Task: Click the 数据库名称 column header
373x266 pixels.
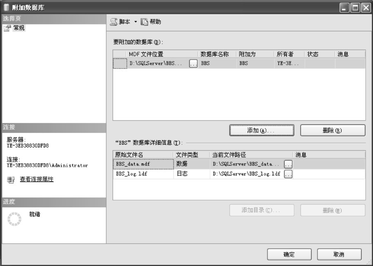Action: [x=217, y=54]
